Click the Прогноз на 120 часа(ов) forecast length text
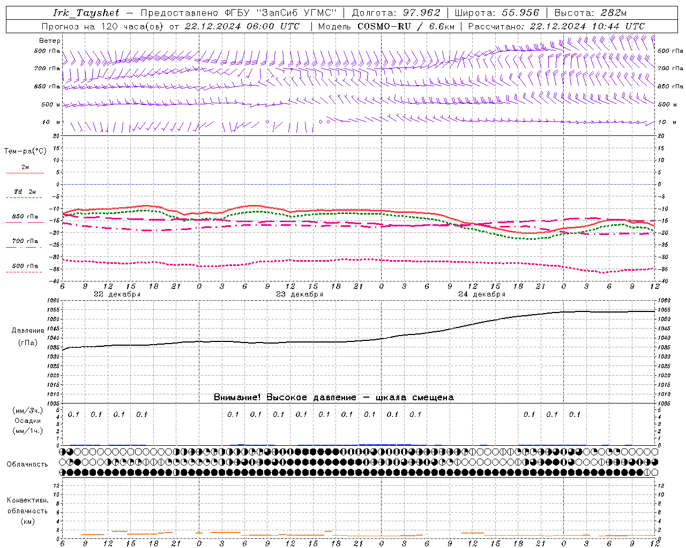The height and width of the screenshot is (548, 686). pyautogui.click(x=103, y=26)
